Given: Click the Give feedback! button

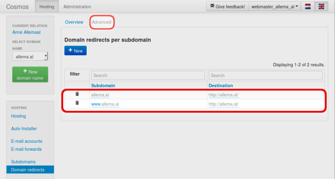Looking at the screenshot, I should [x=227, y=6].
